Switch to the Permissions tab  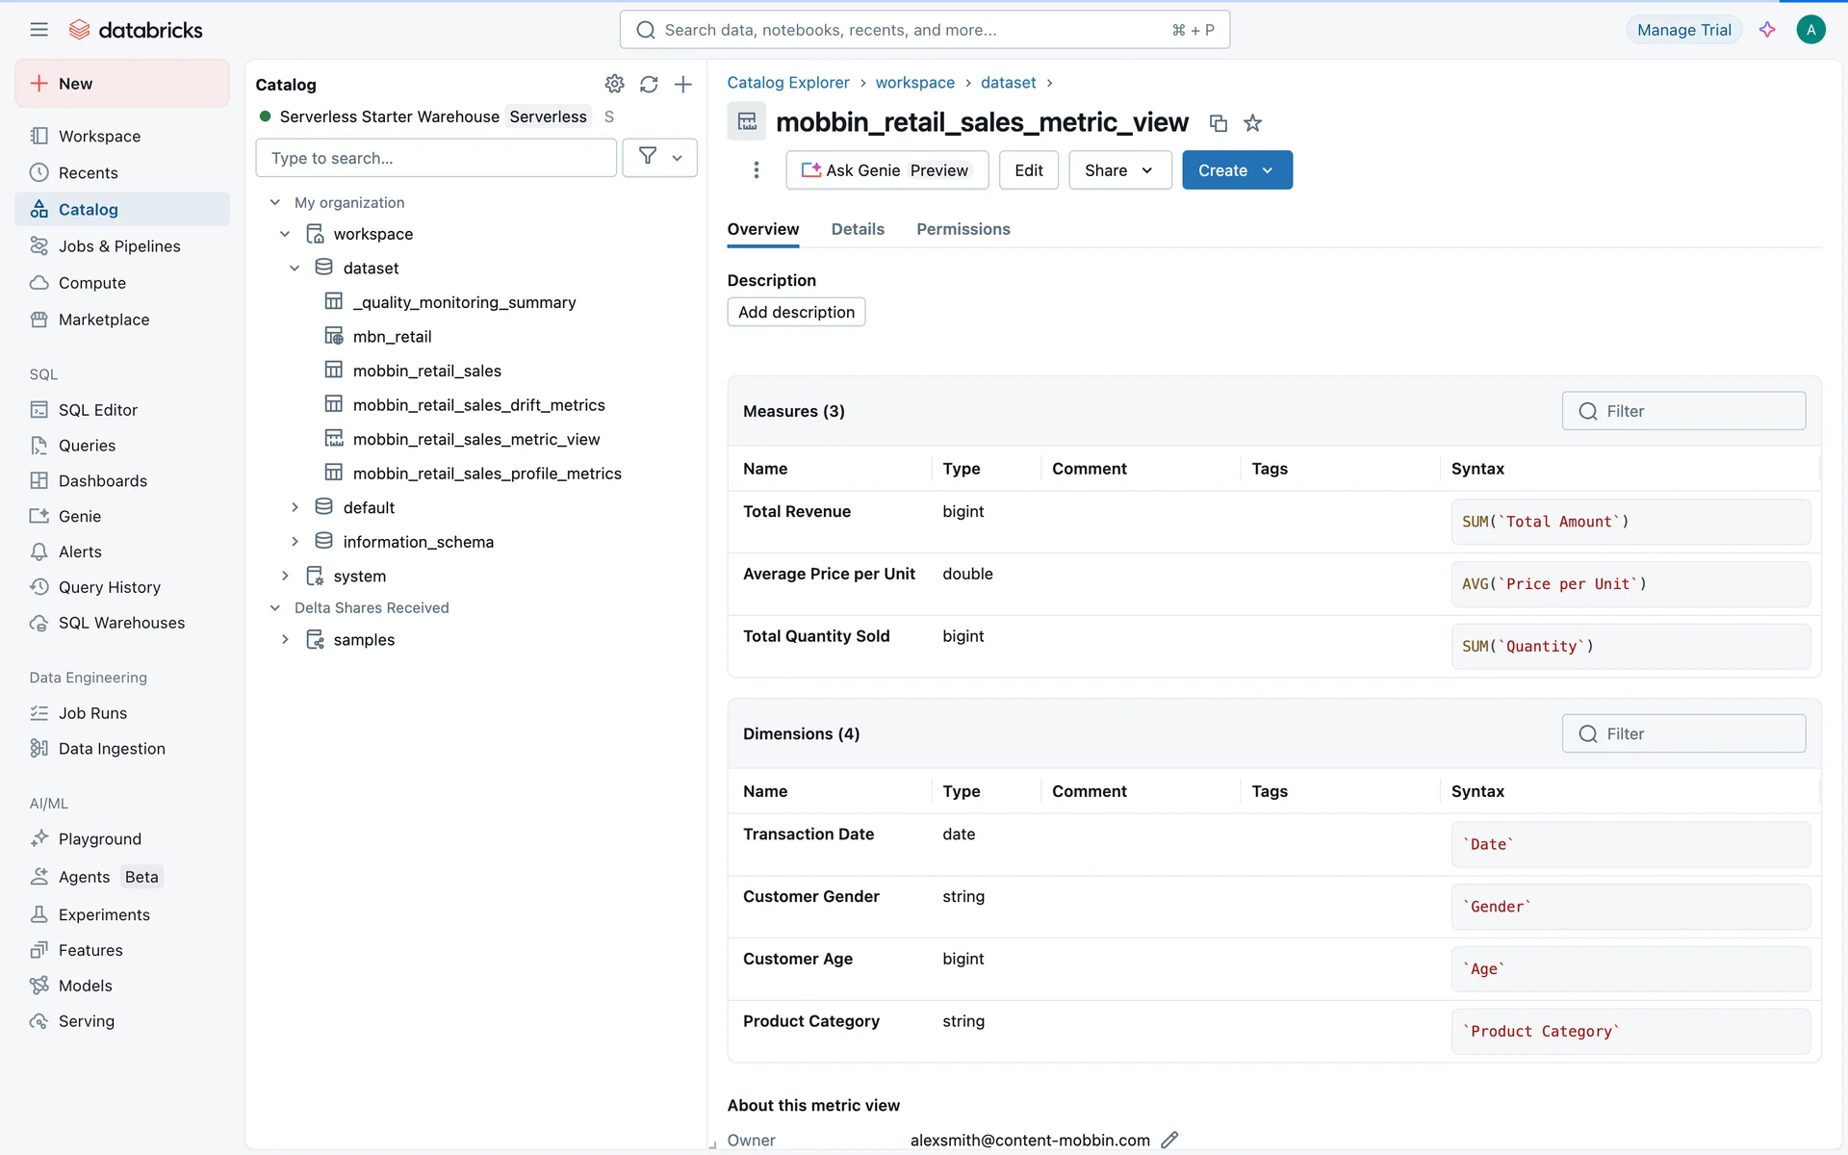click(962, 229)
